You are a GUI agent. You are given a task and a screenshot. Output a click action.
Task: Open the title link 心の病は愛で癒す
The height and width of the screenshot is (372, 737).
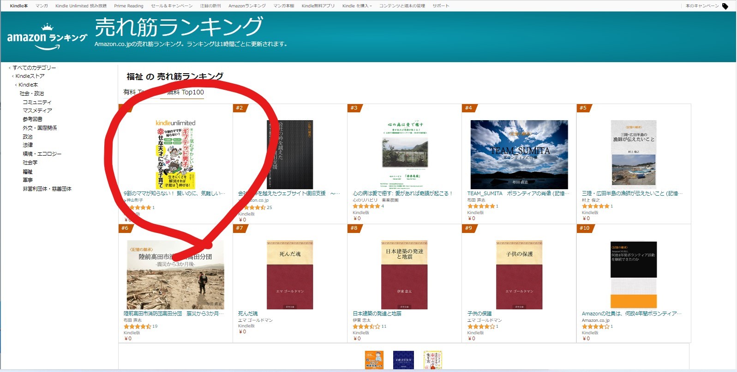(402, 193)
